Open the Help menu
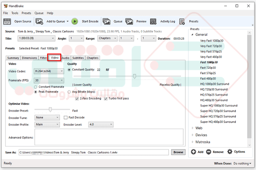The image size is (256, 170). pyautogui.click(x=50, y=13)
